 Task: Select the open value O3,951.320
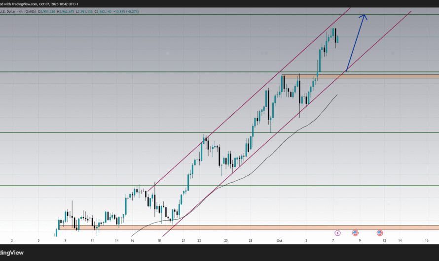(46, 12)
